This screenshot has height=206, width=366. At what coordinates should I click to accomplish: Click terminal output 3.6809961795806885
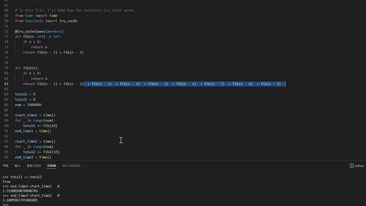20,200
